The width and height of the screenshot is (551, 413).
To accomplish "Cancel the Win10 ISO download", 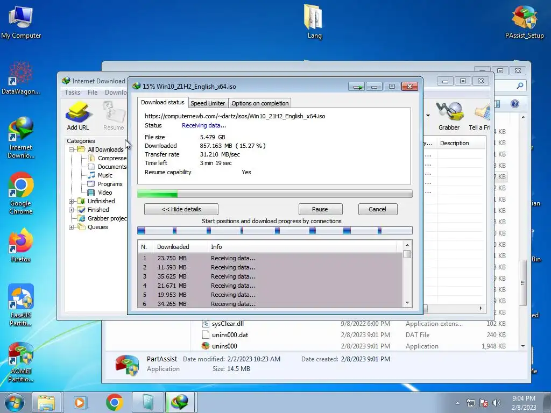I will coord(377,209).
